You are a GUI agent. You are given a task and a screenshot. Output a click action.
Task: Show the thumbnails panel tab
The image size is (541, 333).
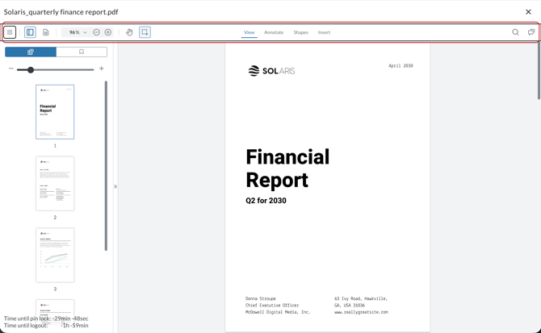click(31, 52)
